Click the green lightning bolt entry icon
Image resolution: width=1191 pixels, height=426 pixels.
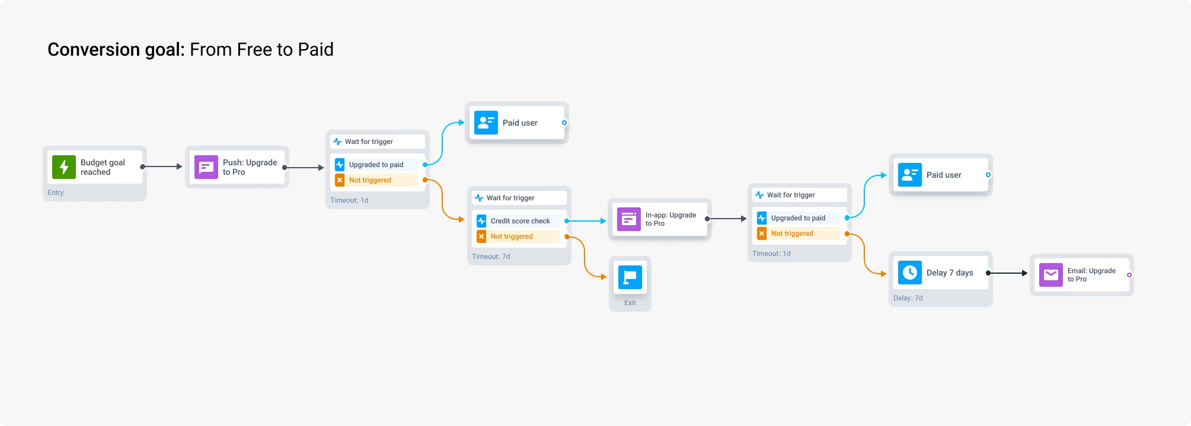[64, 167]
